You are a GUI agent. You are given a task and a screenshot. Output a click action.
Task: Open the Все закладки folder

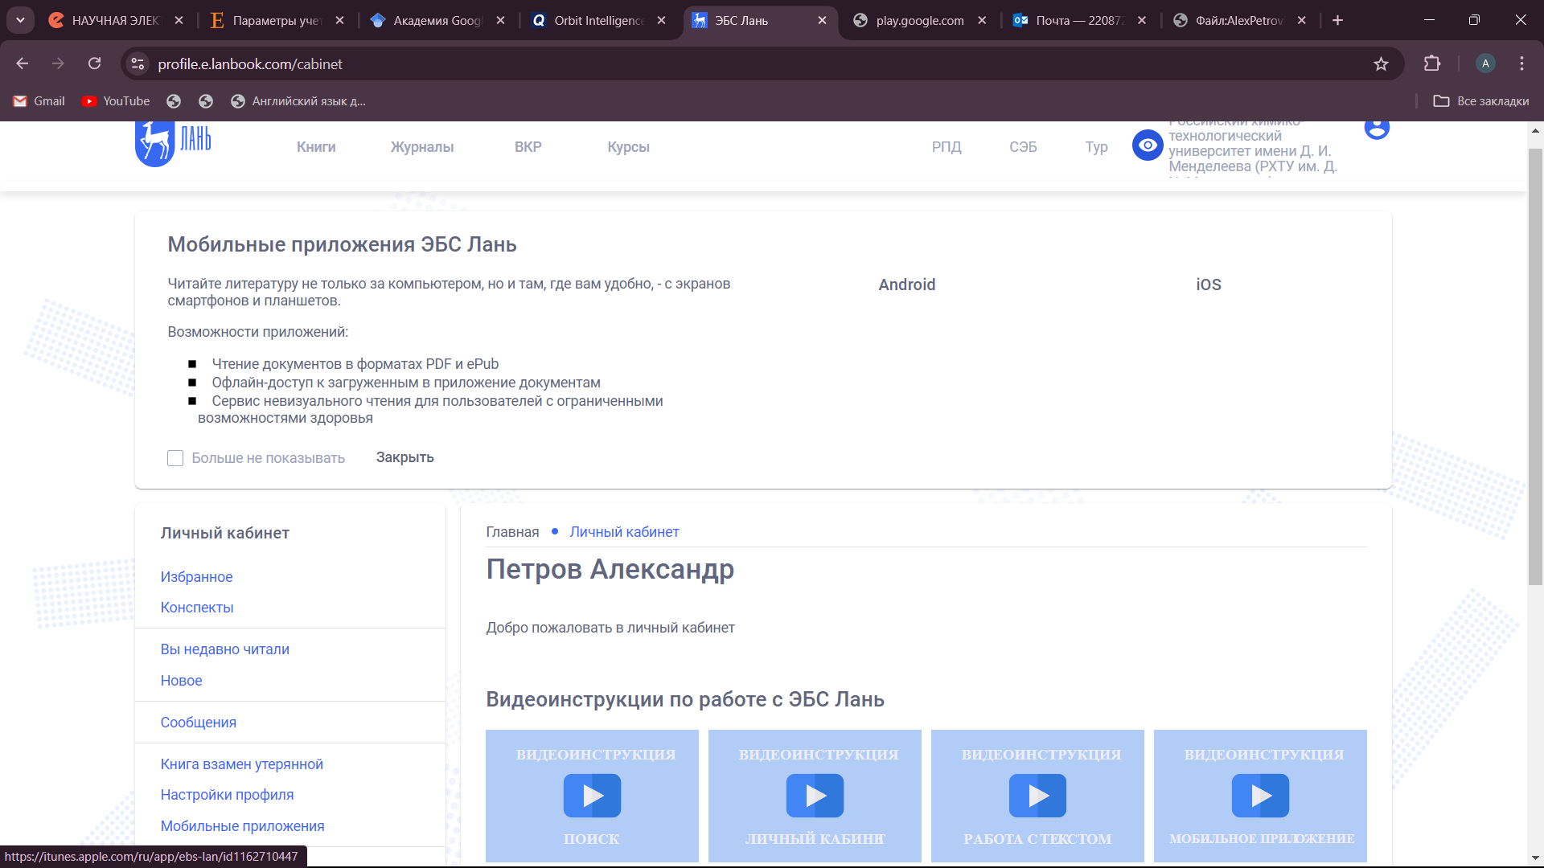pos(1481,101)
